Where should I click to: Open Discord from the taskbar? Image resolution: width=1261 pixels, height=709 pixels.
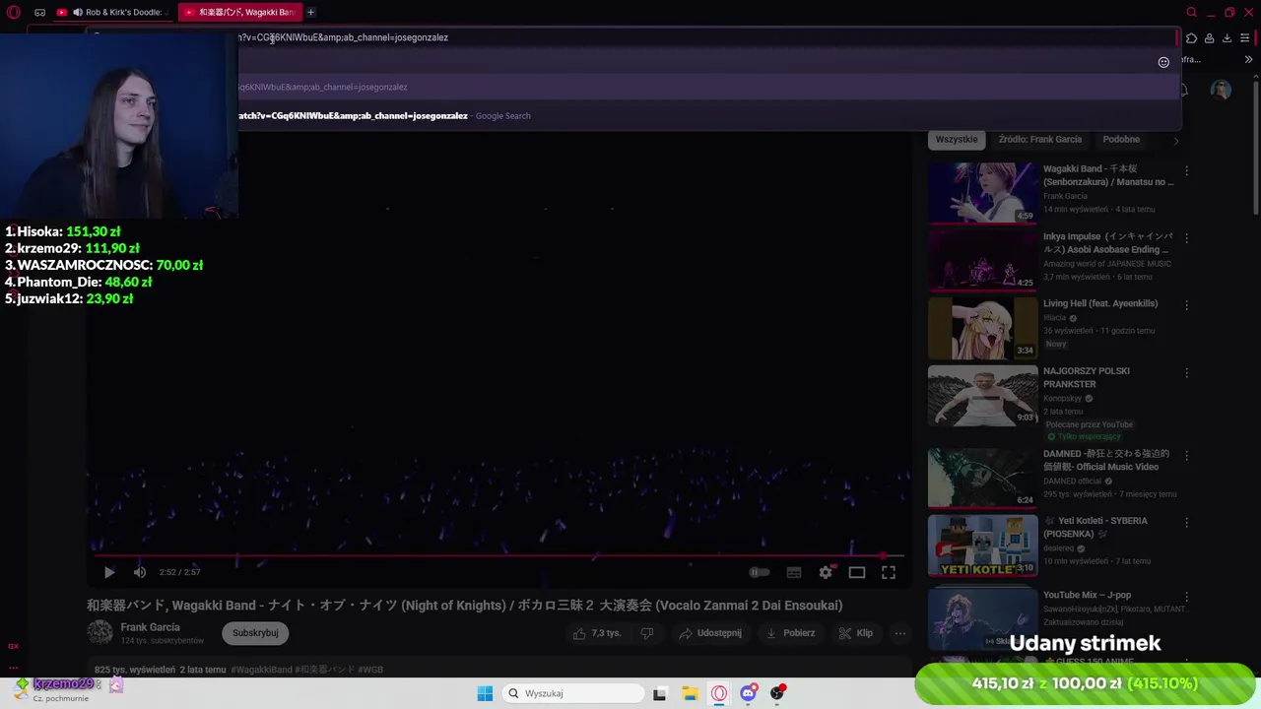(749, 693)
